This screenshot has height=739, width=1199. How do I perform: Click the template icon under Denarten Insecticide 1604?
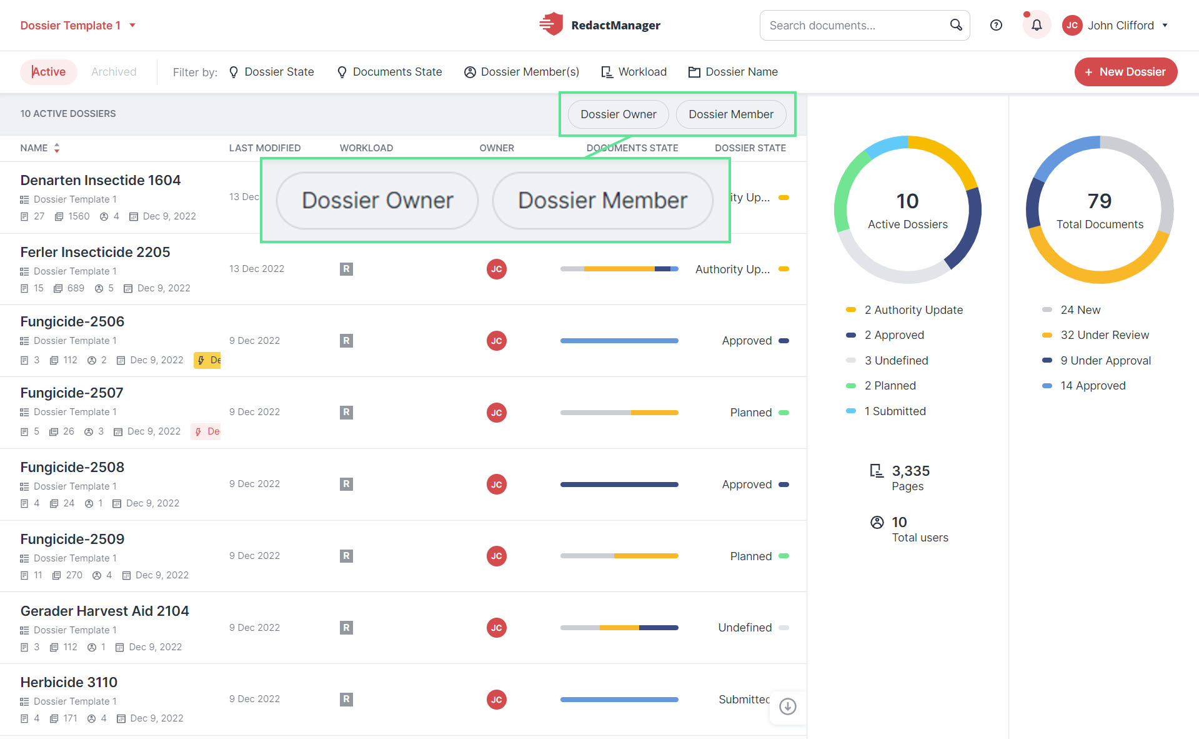24,199
